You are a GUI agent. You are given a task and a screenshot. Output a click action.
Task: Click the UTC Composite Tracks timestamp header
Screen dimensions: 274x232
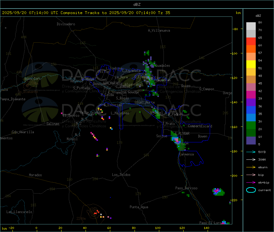86,13
